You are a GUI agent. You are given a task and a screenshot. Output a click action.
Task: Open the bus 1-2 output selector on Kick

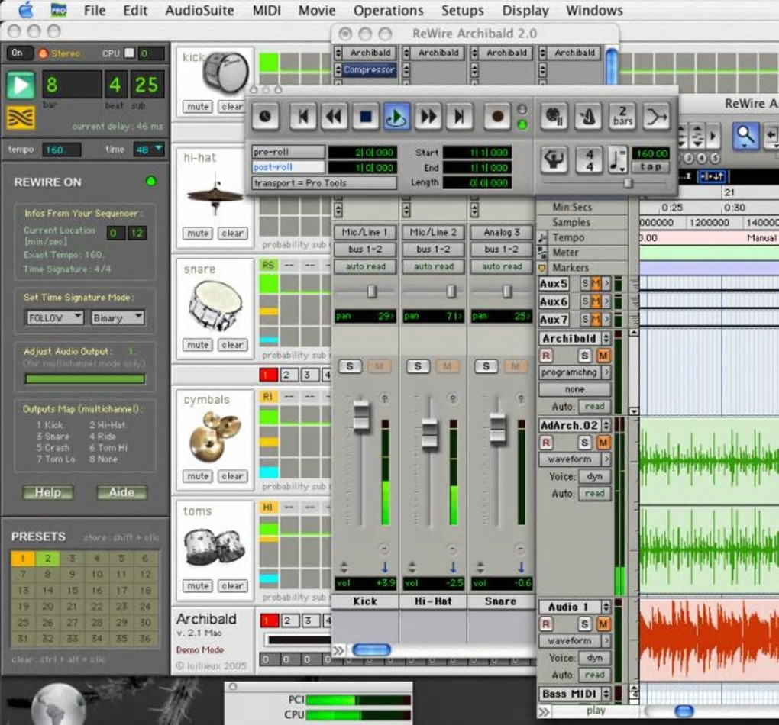tap(364, 250)
